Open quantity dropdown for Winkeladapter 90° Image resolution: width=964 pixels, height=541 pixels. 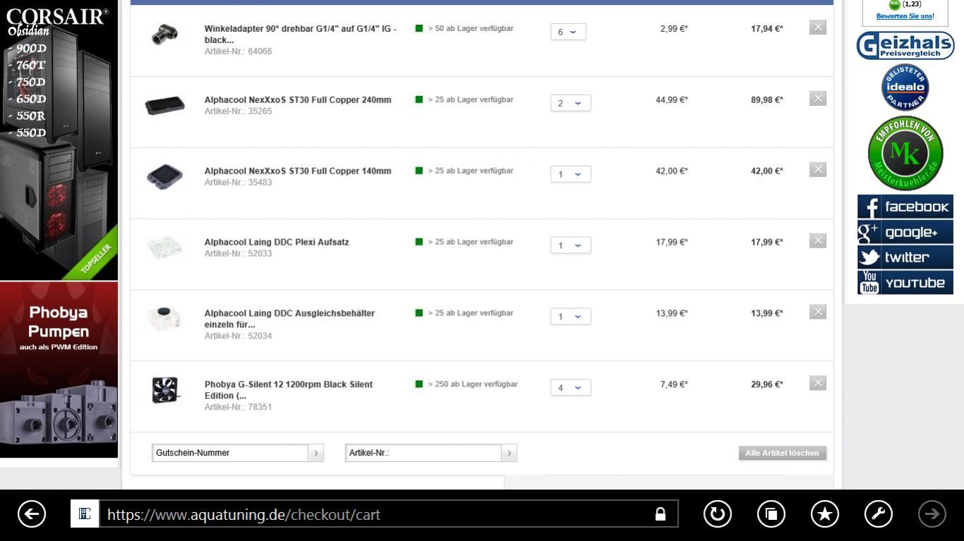[x=568, y=32]
